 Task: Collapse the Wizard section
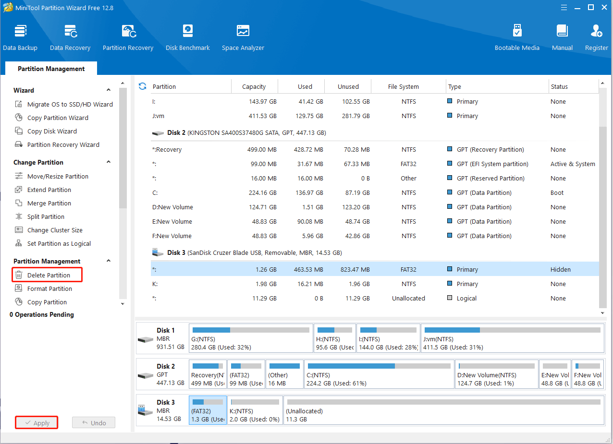pos(109,90)
